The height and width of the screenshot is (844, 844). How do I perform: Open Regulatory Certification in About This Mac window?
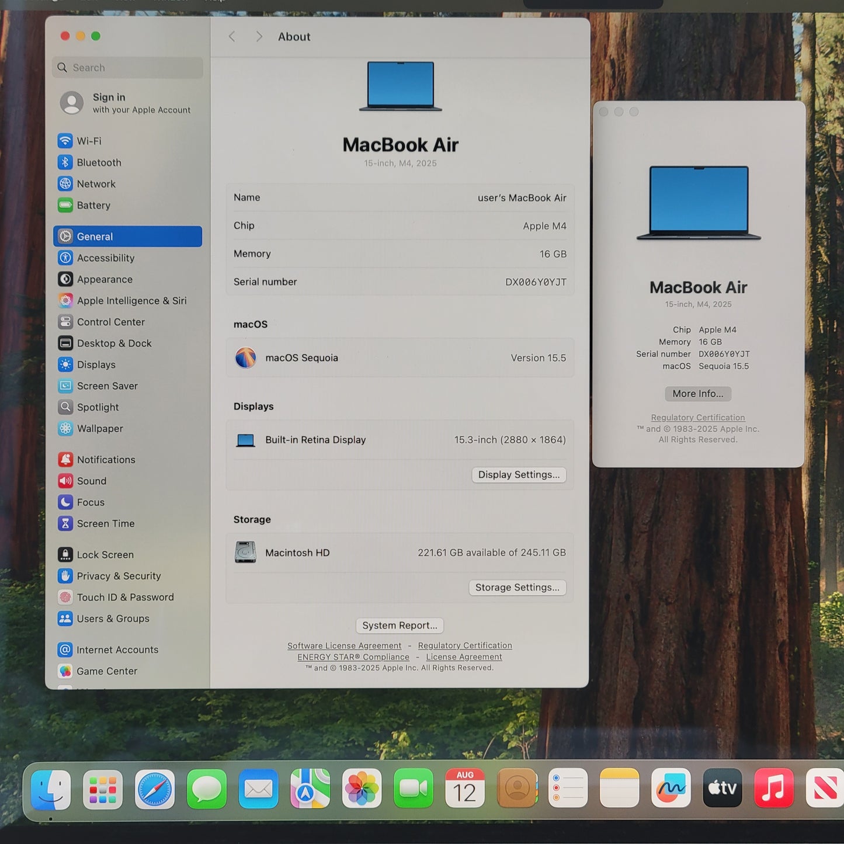[x=698, y=418]
